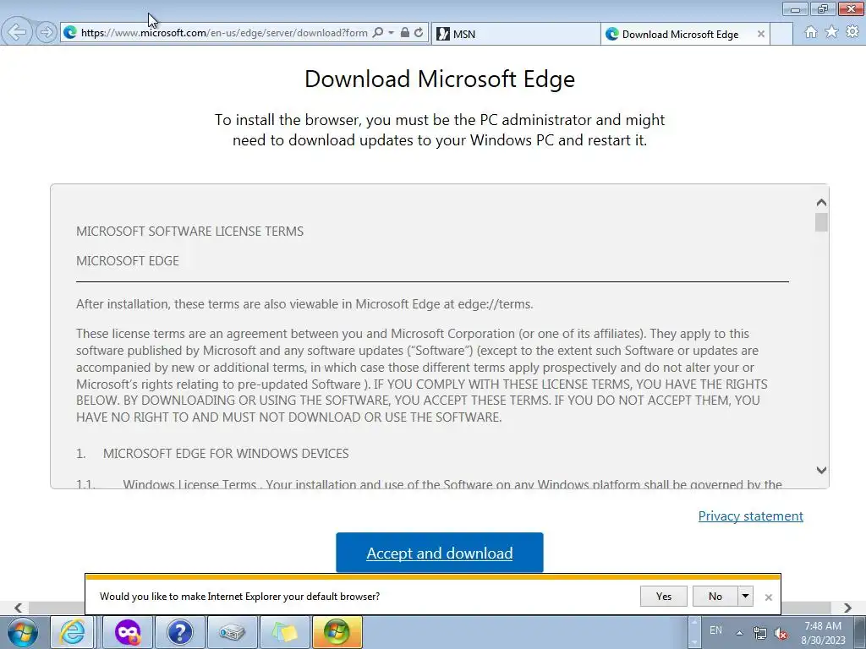The width and height of the screenshot is (866, 649).
Task: Refresh the page with the reload icon
Action: tap(419, 33)
